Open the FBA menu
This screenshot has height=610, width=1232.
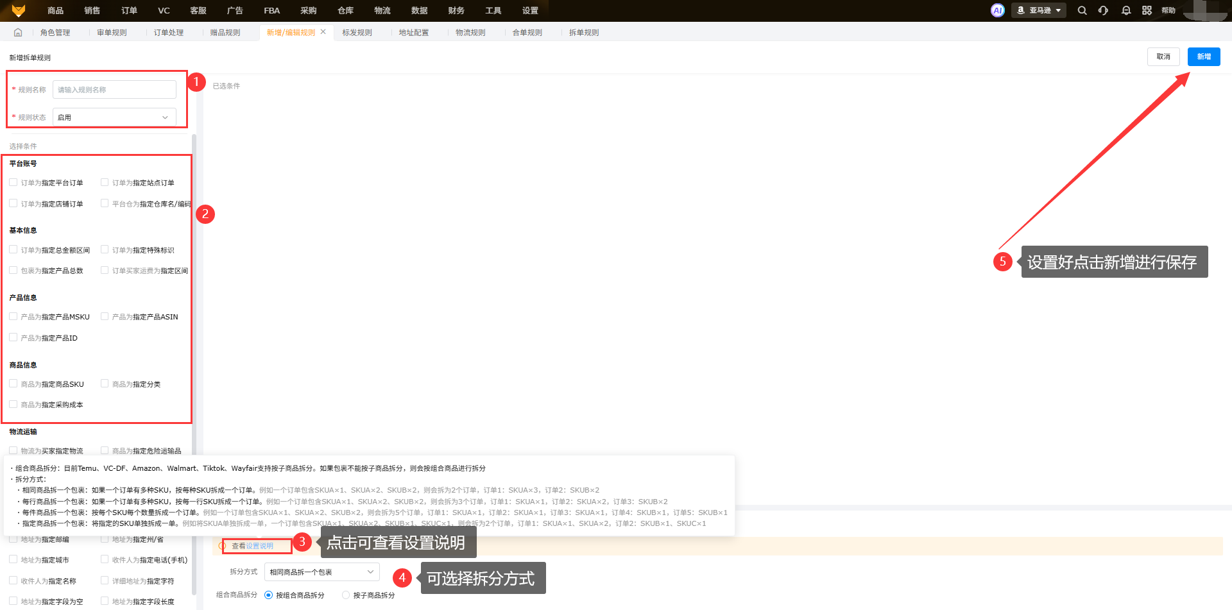point(272,10)
